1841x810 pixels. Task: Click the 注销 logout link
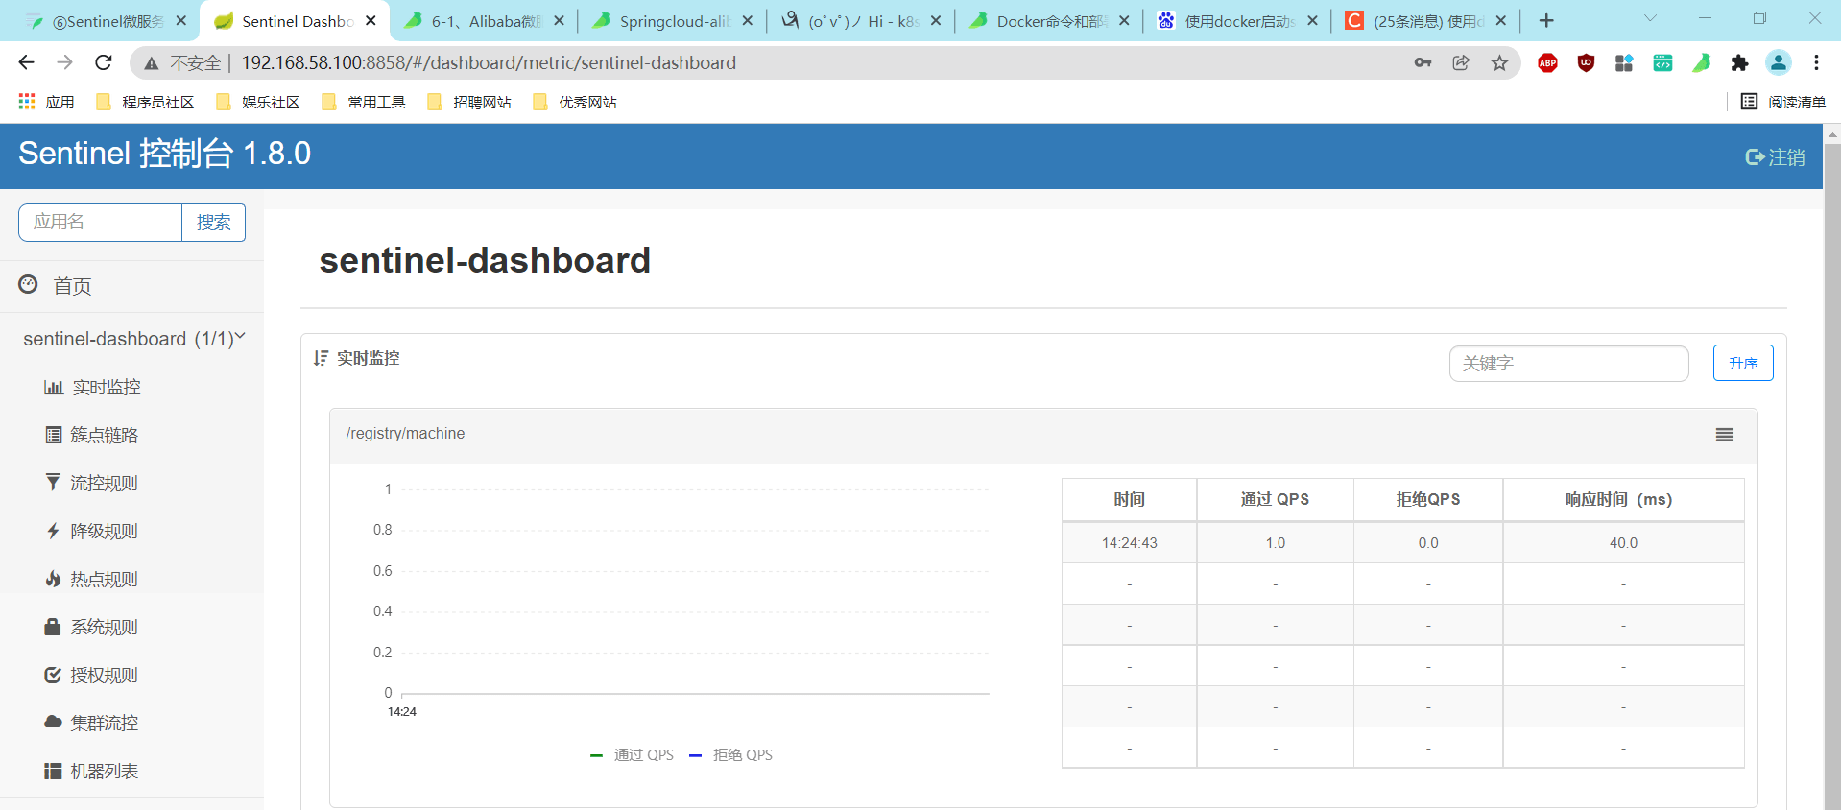pos(1775,156)
